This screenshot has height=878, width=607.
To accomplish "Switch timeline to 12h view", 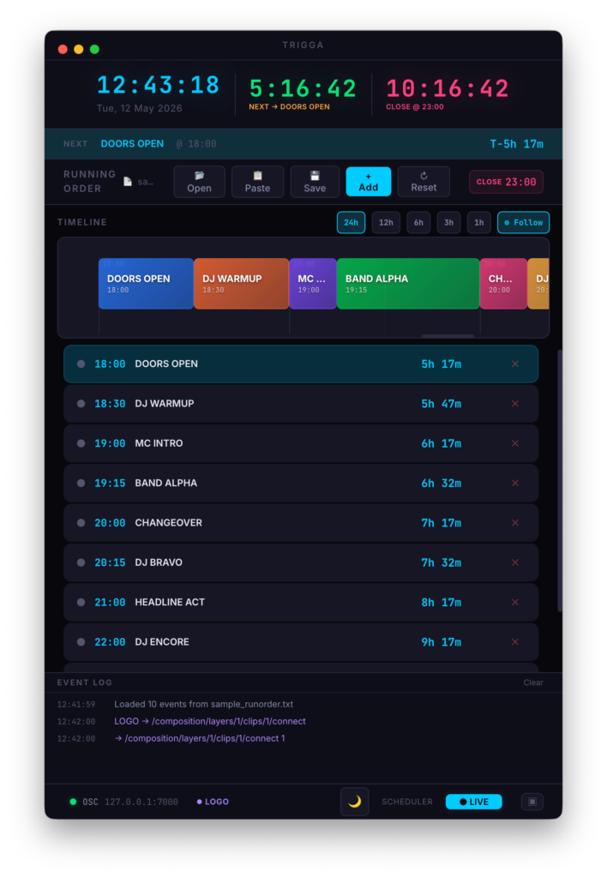I will point(386,222).
